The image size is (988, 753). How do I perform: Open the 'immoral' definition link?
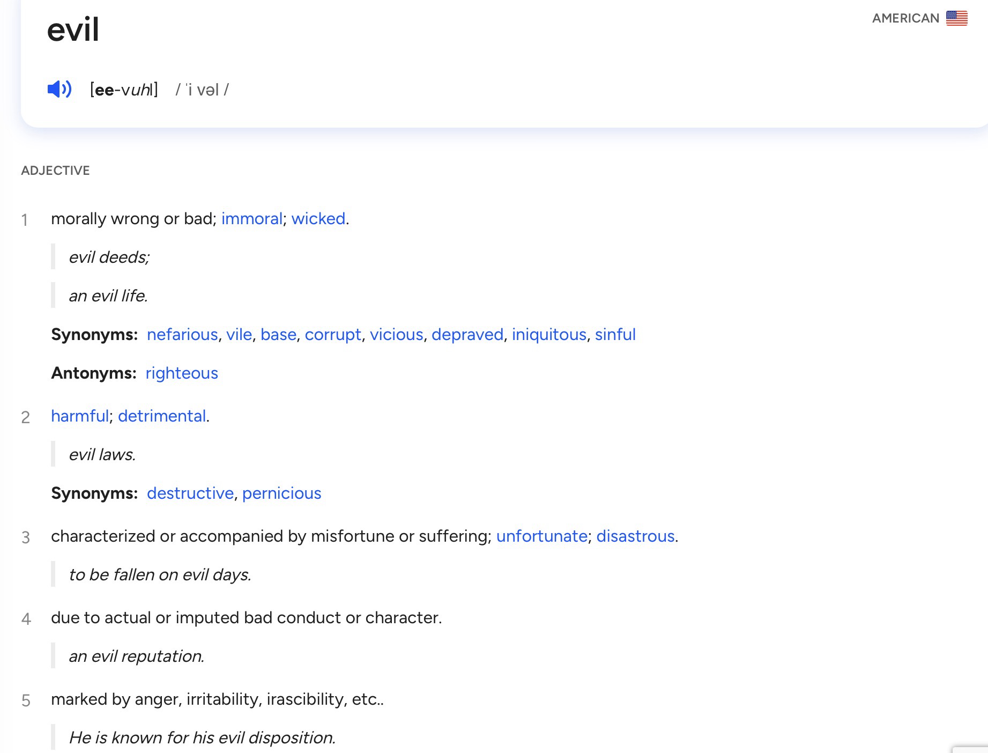pos(251,219)
